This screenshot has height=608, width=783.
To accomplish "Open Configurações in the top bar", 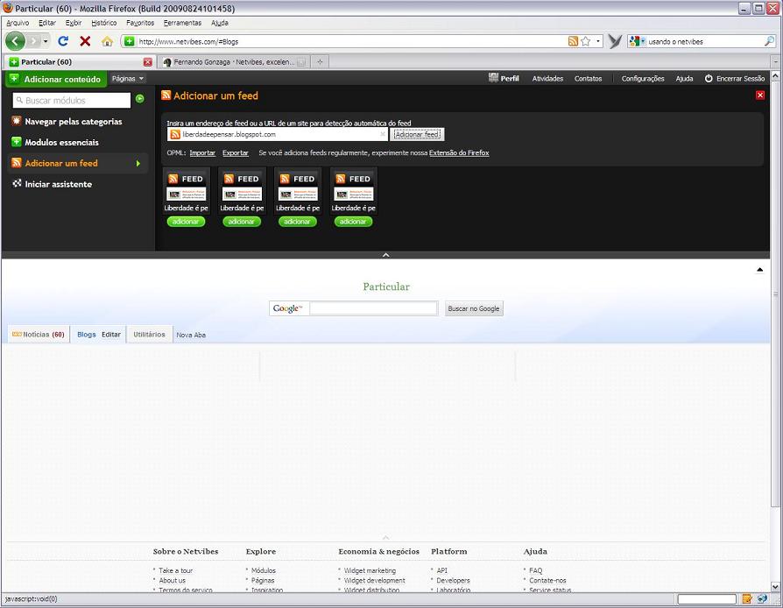I will pyautogui.click(x=643, y=79).
